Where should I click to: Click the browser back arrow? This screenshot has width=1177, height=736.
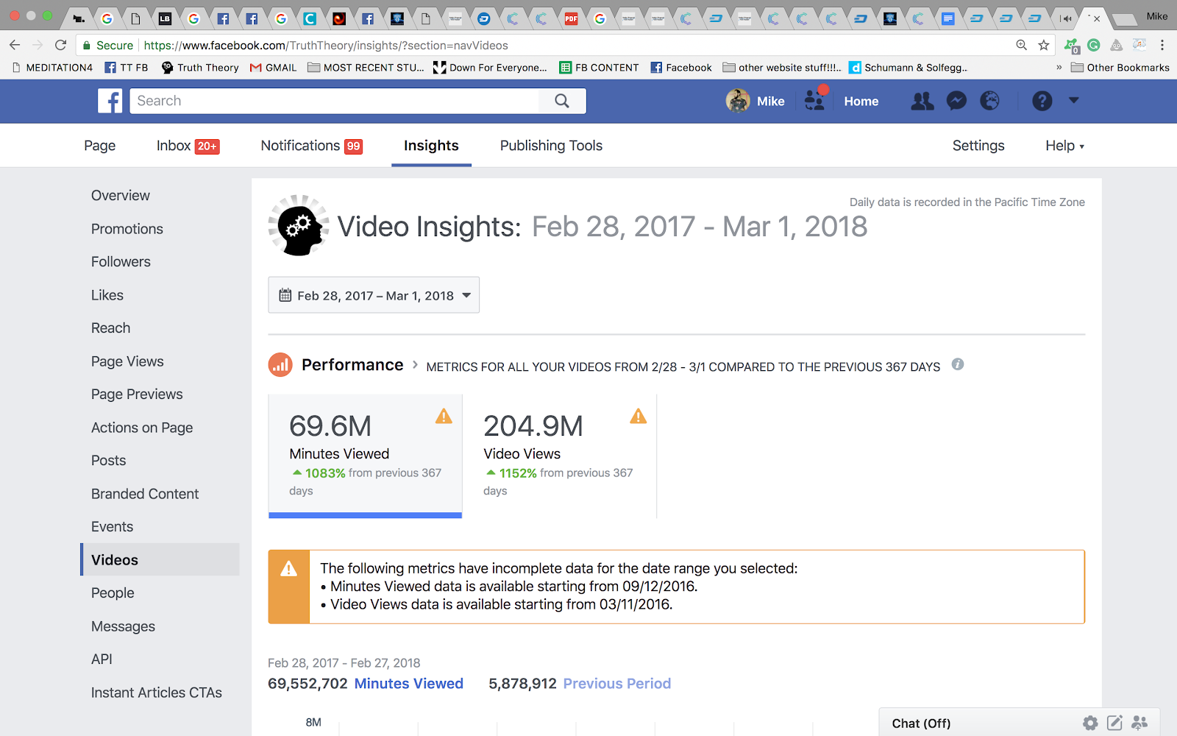point(15,45)
